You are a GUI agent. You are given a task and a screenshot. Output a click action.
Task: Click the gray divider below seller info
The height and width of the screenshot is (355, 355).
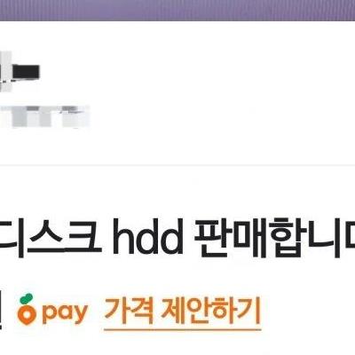177,164
